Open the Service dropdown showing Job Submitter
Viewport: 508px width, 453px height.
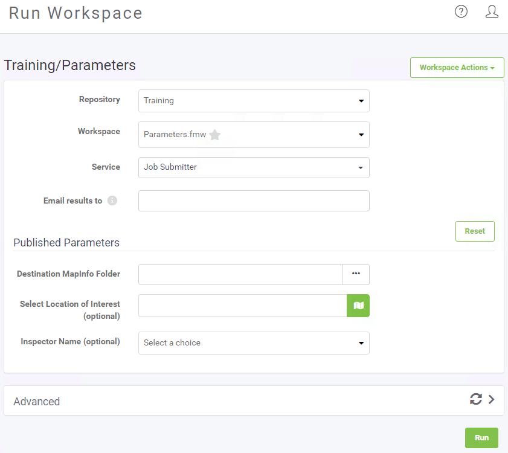tap(254, 167)
